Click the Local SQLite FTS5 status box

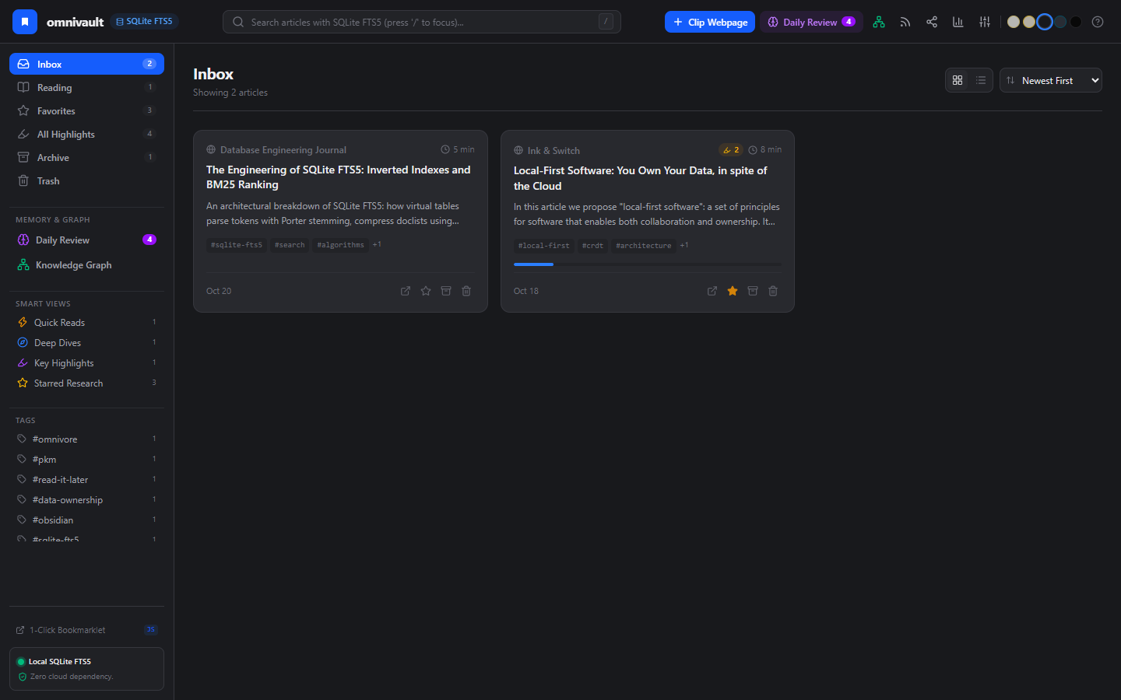pos(86,669)
